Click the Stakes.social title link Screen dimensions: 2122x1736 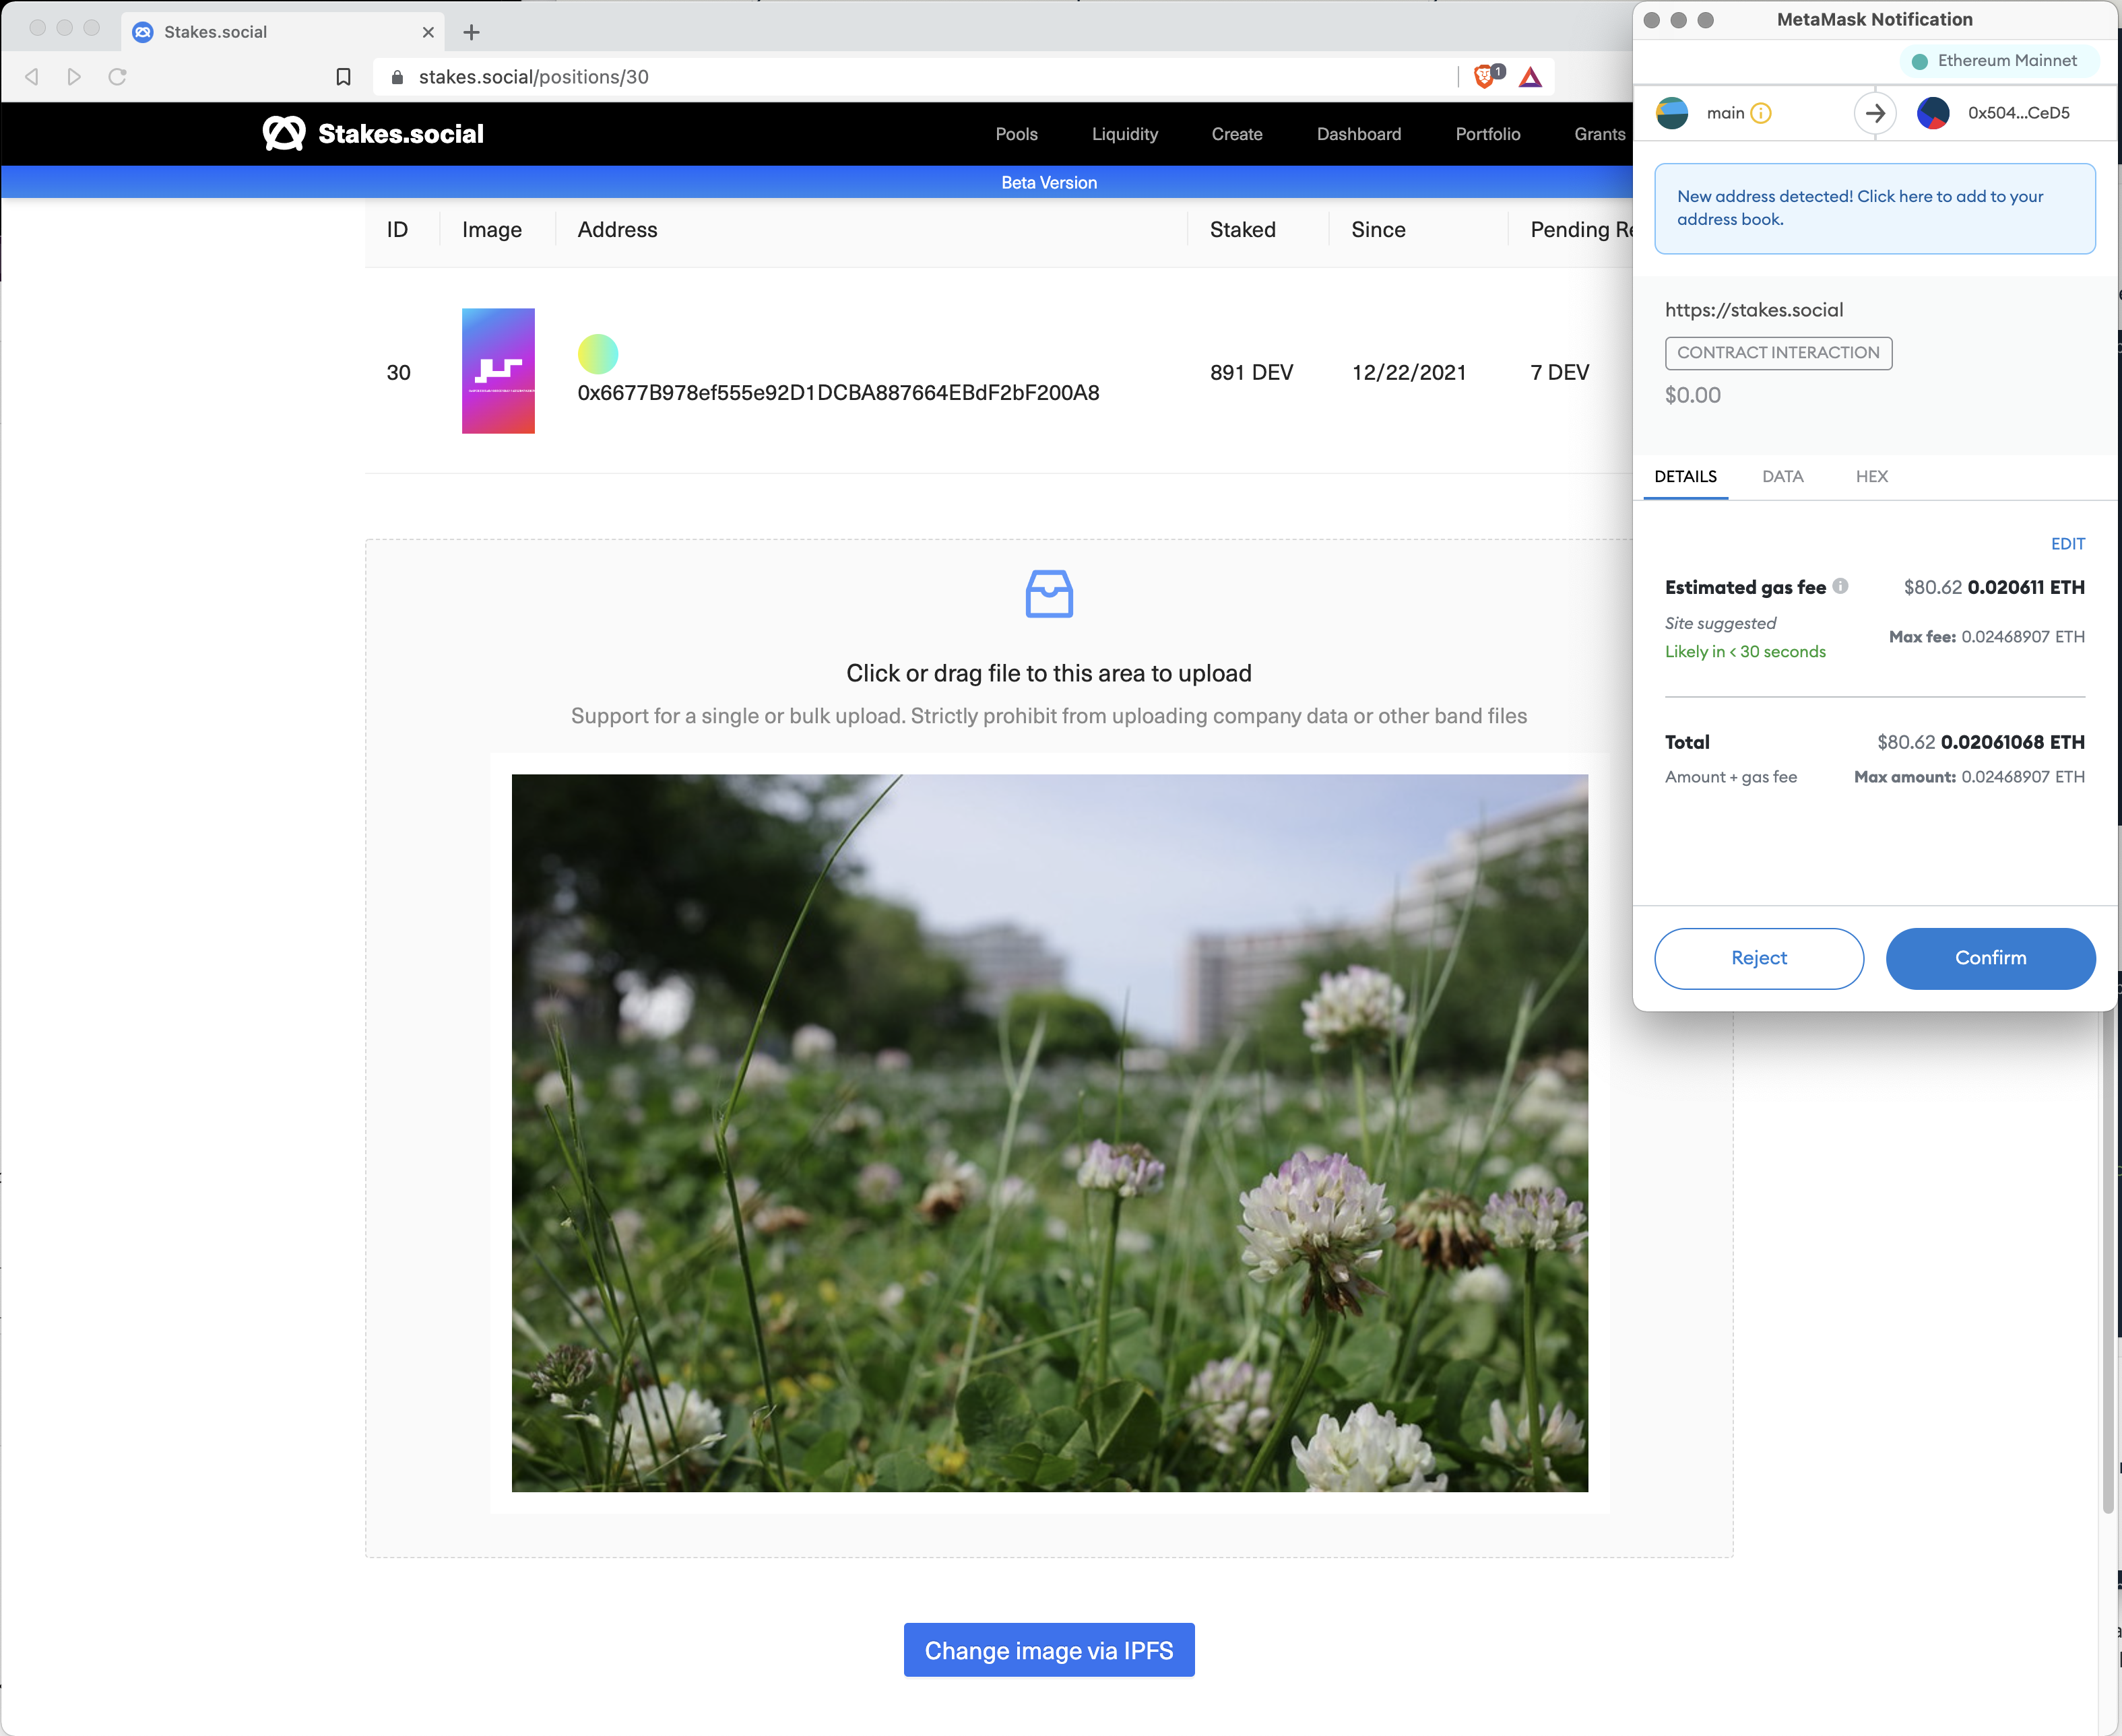pyautogui.click(x=400, y=134)
